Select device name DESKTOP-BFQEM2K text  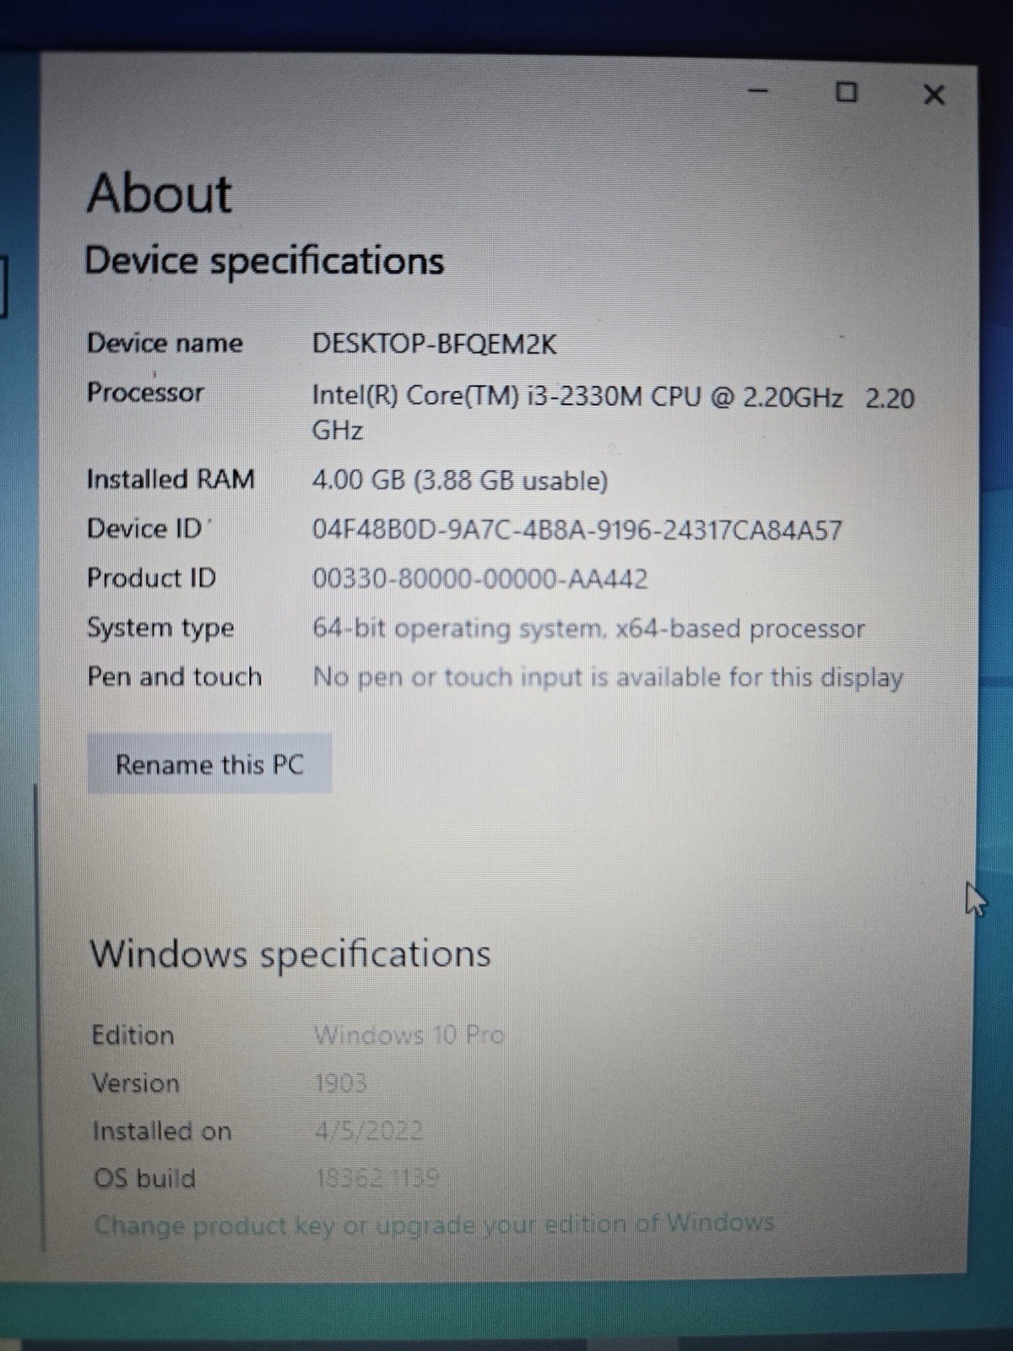(435, 344)
